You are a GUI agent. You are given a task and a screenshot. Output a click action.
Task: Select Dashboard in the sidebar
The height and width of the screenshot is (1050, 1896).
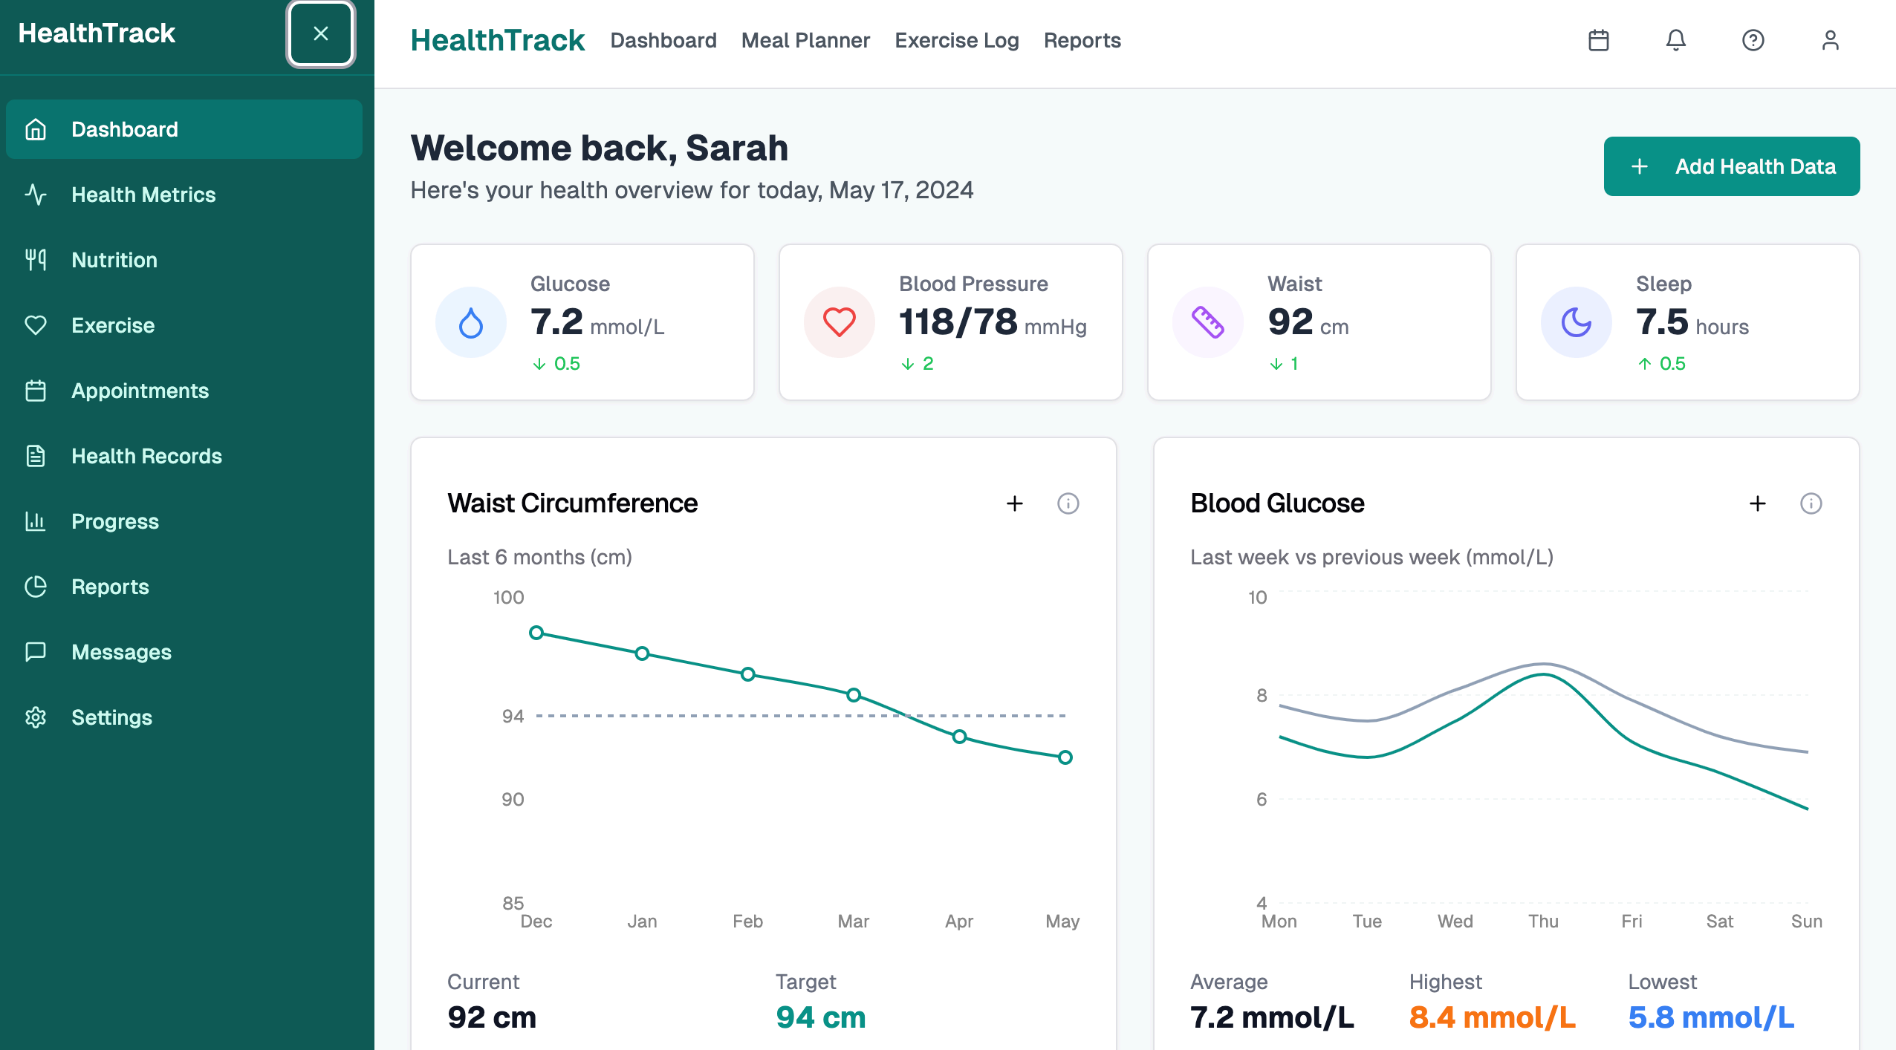pos(184,129)
